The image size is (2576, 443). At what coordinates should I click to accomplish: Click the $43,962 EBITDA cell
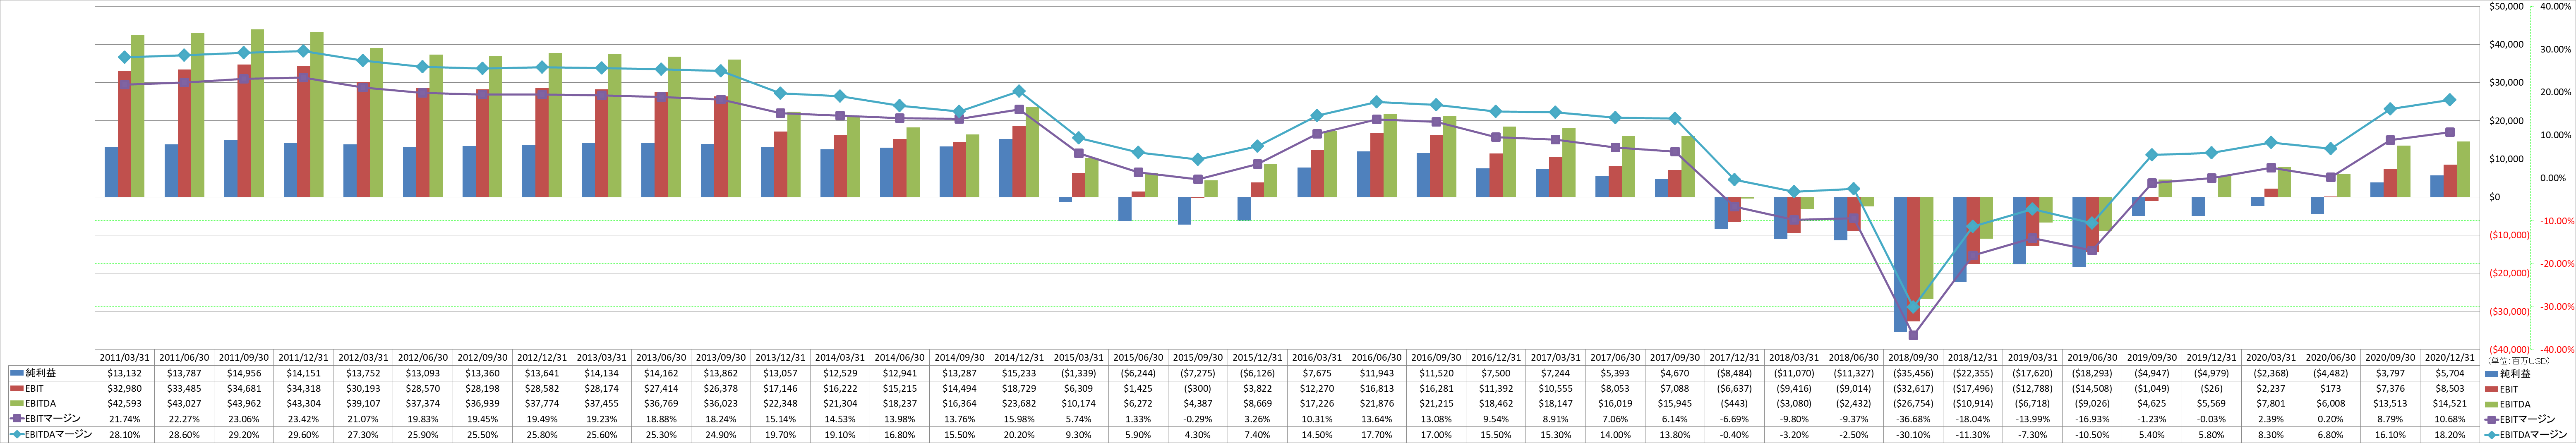click(244, 403)
